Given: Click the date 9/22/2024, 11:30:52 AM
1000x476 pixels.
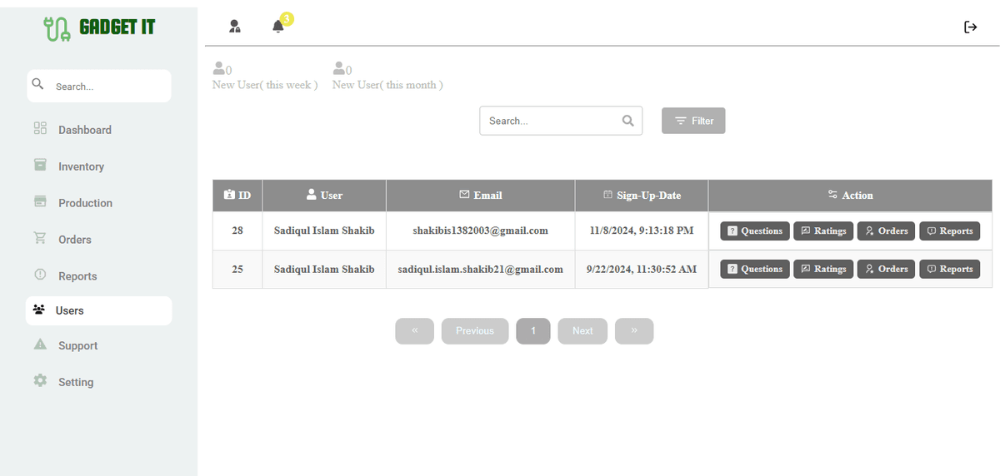Looking at the screenshot, I should click(642, 269).
